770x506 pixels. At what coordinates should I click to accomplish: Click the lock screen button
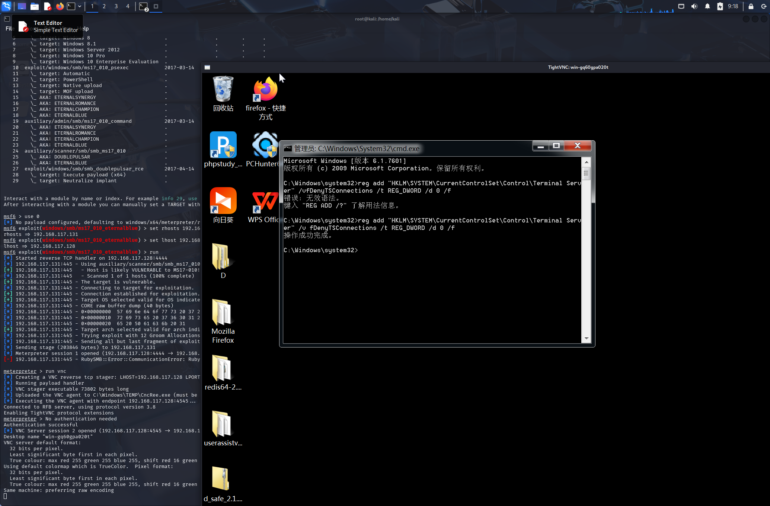(x=751, y=6)
